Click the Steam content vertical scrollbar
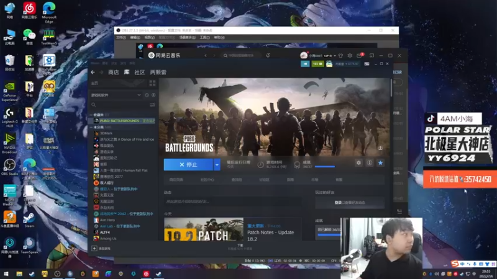This screenshot has height=279, width=497. tap(391, 88)
